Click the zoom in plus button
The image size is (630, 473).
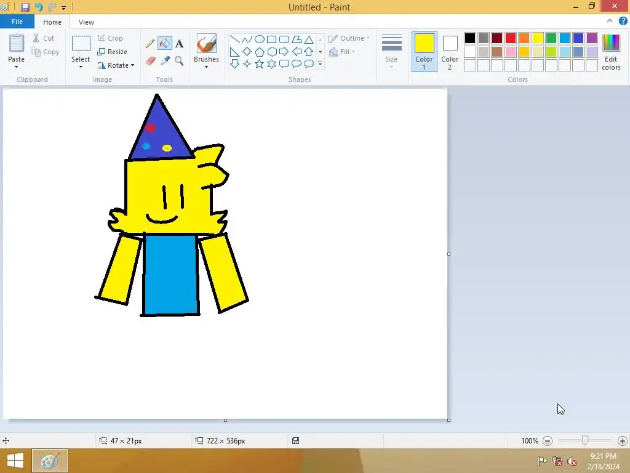click(623, 441)
